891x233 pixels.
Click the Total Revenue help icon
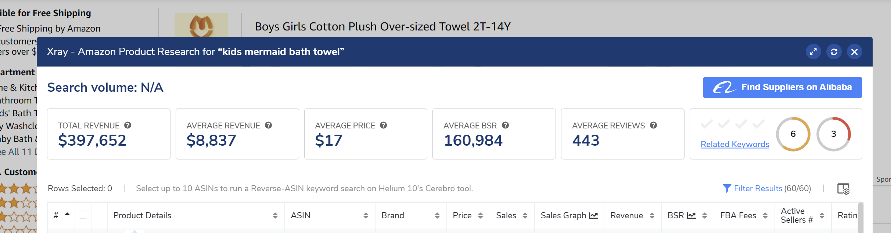pyautogui.click(x=127, y=125)
